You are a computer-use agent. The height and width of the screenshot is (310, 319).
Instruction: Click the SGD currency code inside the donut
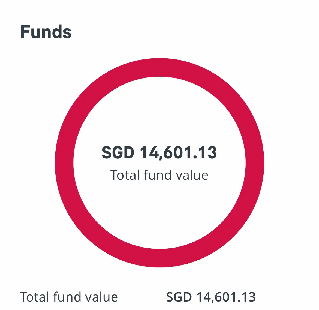point(118,152)
